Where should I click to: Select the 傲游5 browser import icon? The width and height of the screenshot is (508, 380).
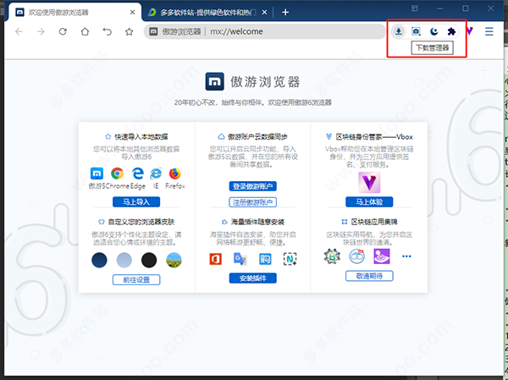[x=97, y=173]
